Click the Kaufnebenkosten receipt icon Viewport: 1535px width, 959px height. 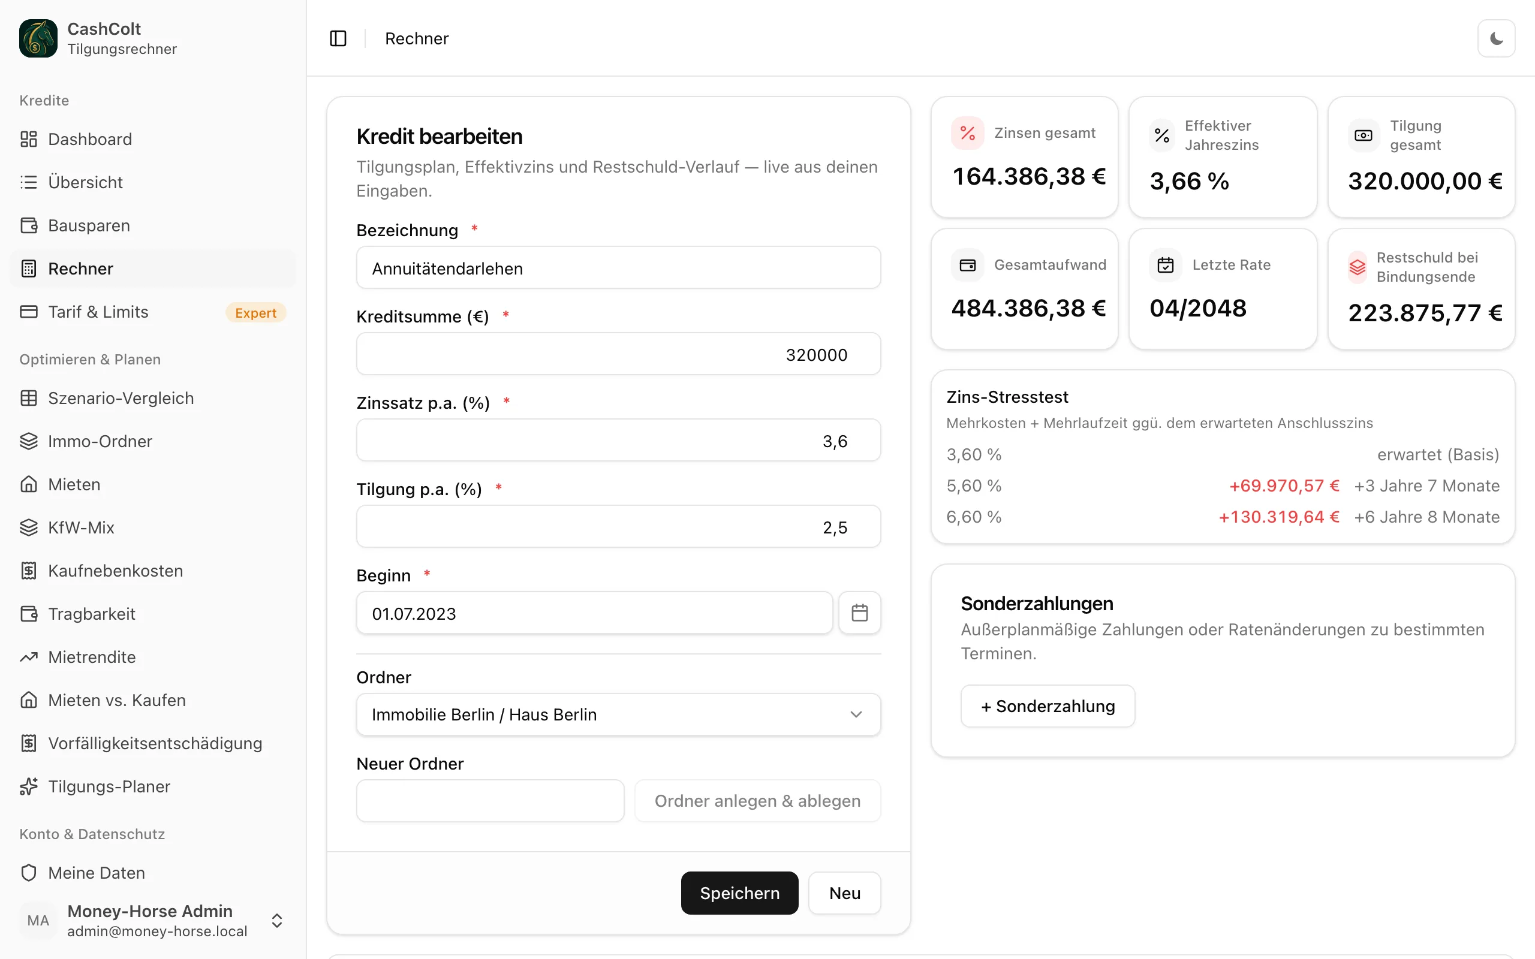[29, 570]
